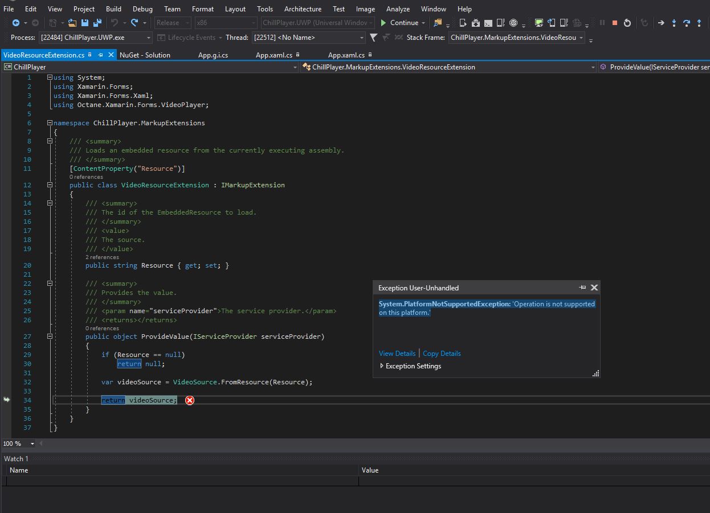
Task: Open the Architecture menu
Action: pyautogui.click(x=303, y=9)
